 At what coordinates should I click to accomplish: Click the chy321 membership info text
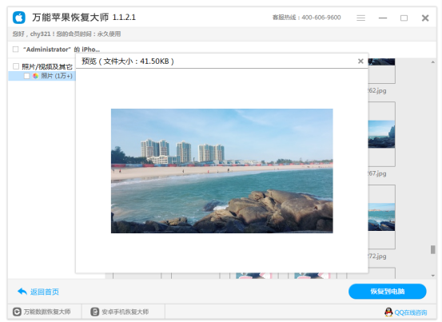click(x=66, y=34)
